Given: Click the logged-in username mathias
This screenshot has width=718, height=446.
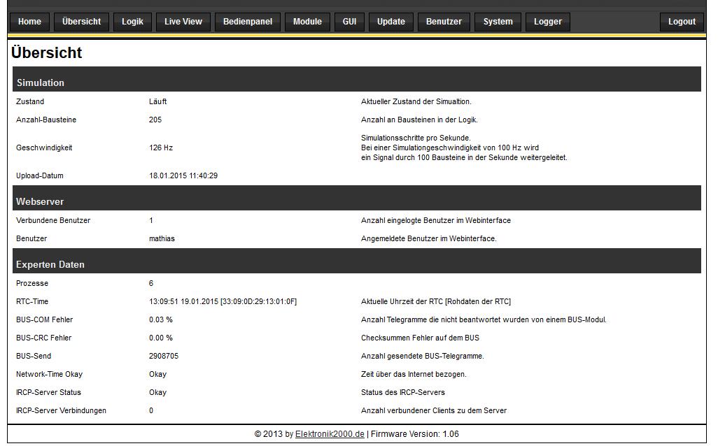Looking at the screenshot, I should coord(162,238).
